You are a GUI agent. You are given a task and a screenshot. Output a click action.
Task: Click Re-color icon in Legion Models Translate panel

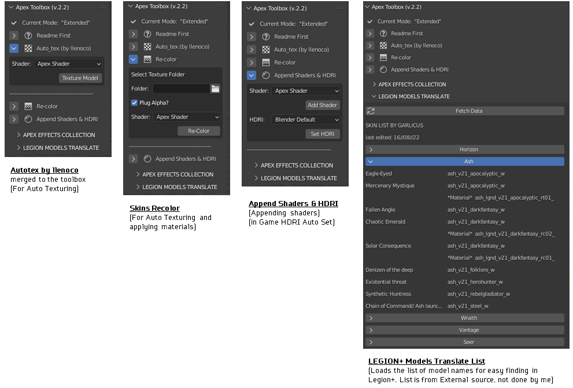click(383, 58)
